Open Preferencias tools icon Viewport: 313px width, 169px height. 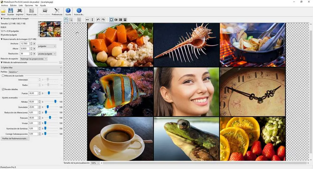coord(57,11)
